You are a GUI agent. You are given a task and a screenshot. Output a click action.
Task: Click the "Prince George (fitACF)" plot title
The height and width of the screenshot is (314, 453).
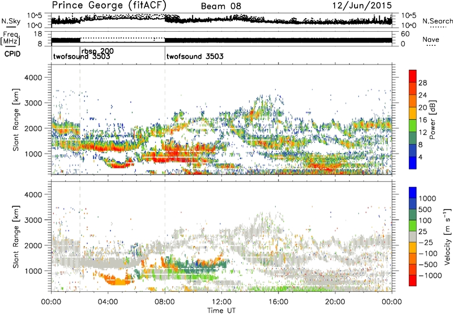pos(109,5)
